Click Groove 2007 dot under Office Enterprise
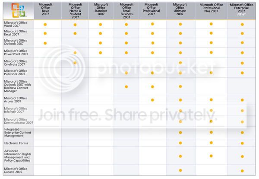This screenshot has height=179, width=259. point(242,171)
